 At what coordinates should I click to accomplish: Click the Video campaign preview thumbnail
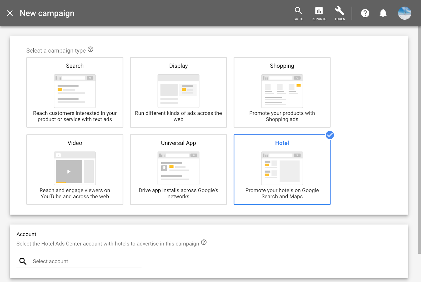75,168
